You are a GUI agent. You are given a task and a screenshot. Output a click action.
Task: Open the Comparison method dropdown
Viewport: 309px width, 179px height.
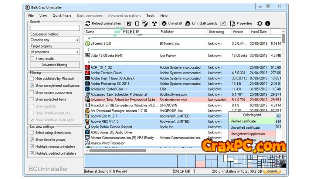click(55, 40)
